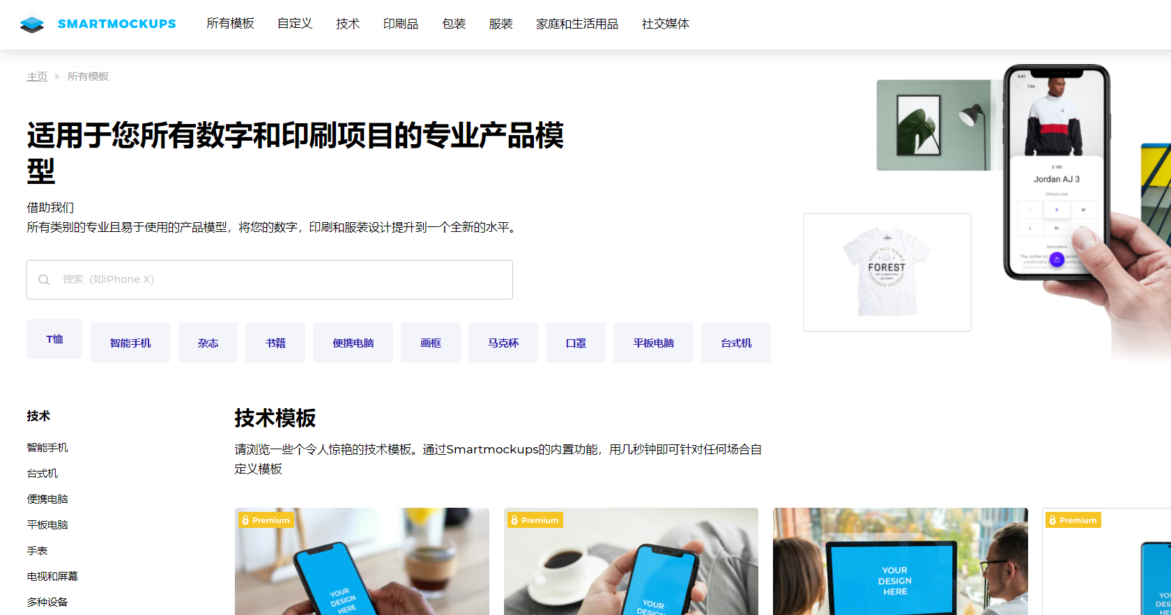Click the Premium lock badge on second mockup

(x=535, y=520)
